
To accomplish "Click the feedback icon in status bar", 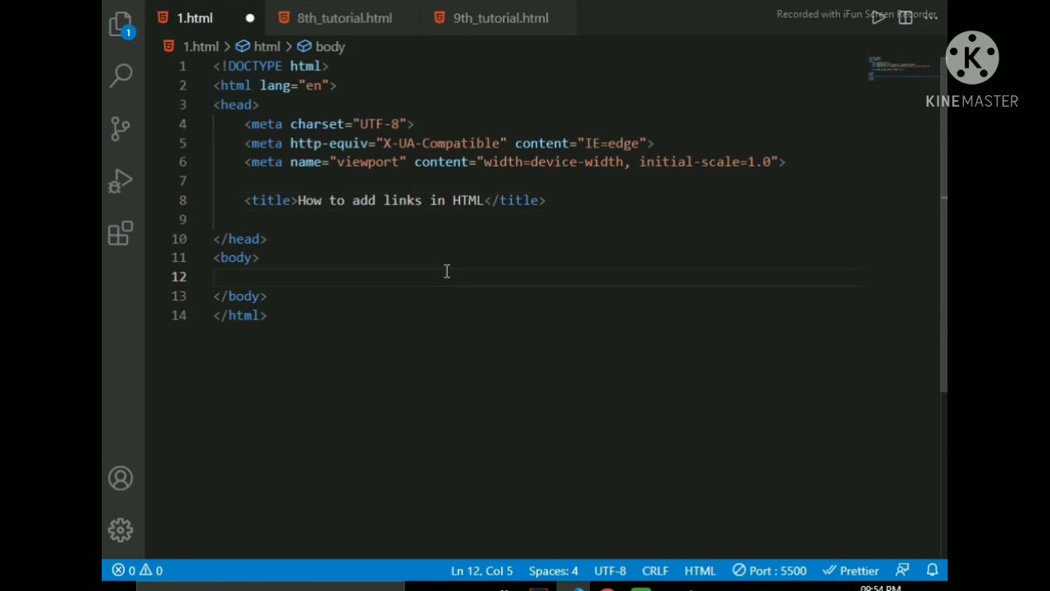I will pyautogui.click(x=902, y=570).
